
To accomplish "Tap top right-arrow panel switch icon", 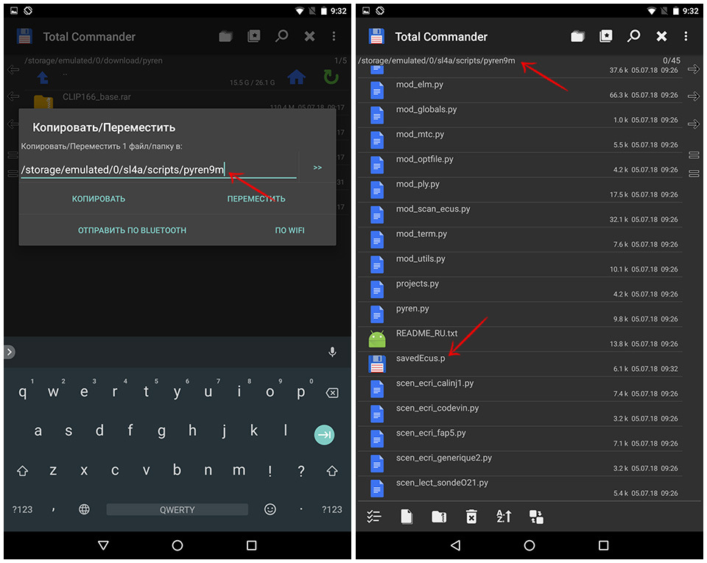I will [x=694, y=69].
